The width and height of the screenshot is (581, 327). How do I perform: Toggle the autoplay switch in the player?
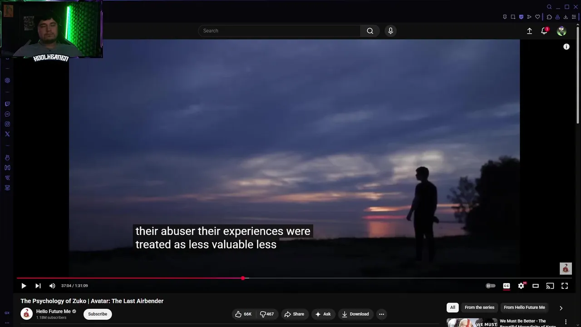pyautogui.click(x=491, y=286)
